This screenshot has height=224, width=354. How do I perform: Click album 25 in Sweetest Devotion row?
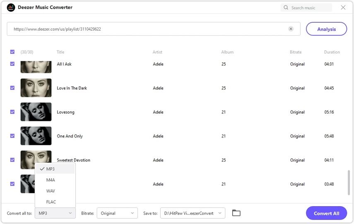[224, 160]
